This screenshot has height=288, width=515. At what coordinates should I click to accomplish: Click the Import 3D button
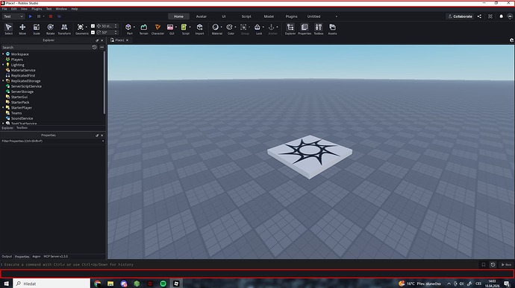coord(199,29)
